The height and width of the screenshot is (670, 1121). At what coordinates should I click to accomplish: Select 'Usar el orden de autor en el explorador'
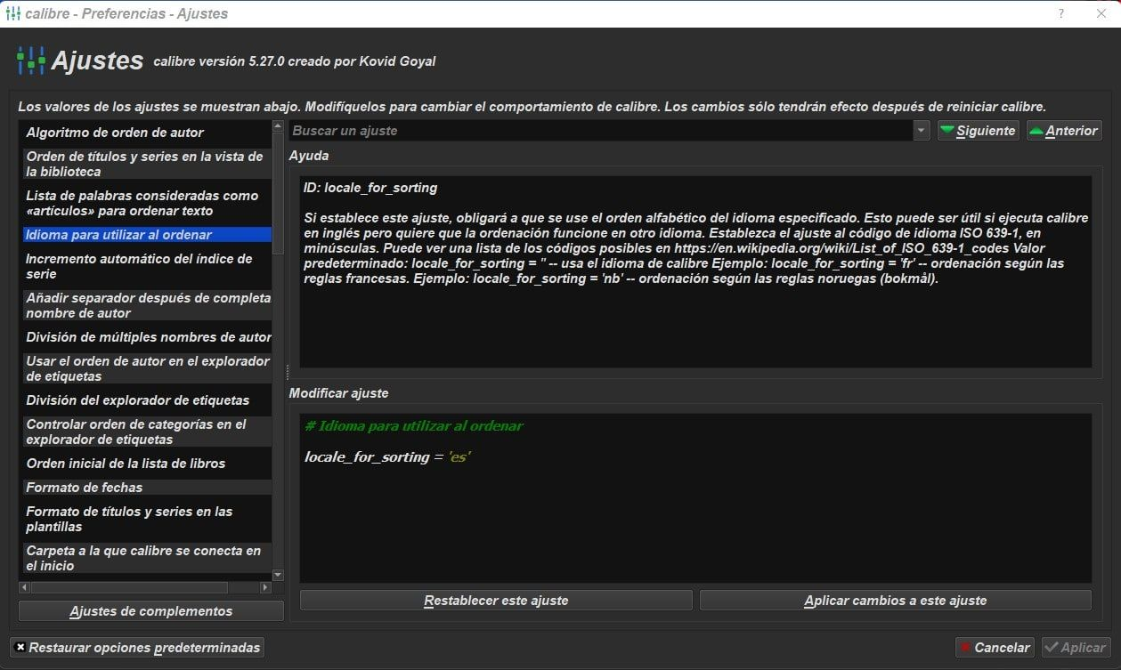tap(147, 368)
